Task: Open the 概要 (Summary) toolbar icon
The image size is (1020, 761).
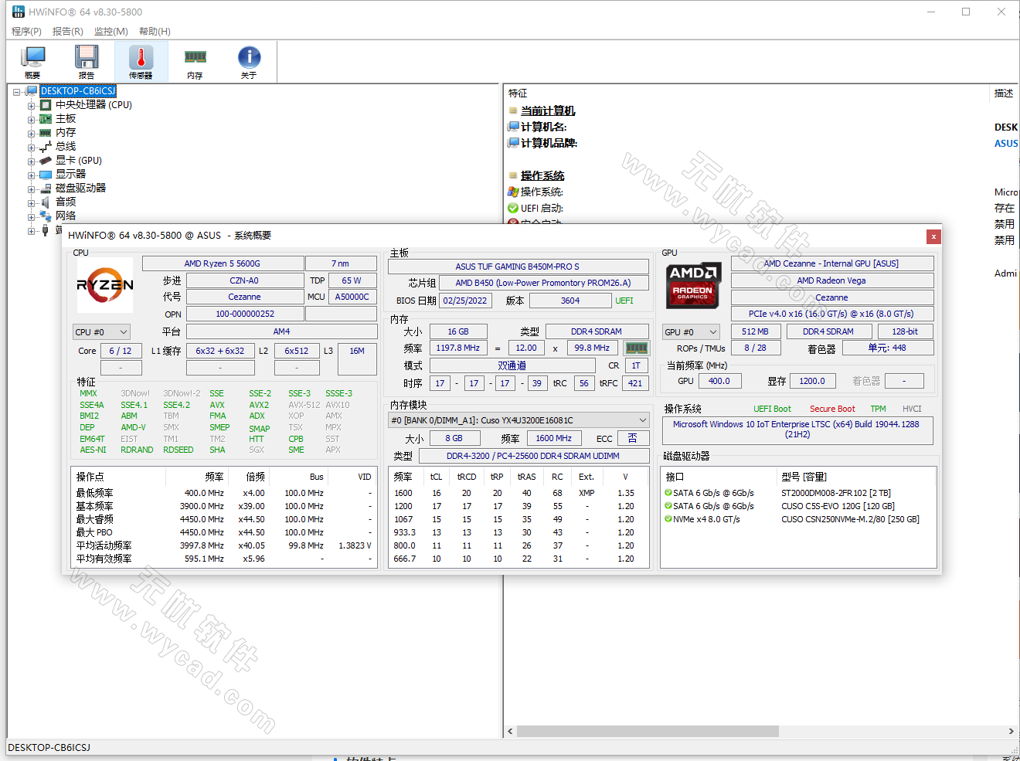Action: 32,61
